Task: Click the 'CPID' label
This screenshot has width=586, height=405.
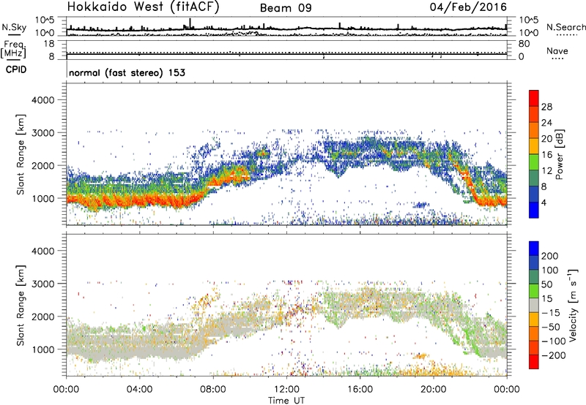Action: [x=16, y=69]
